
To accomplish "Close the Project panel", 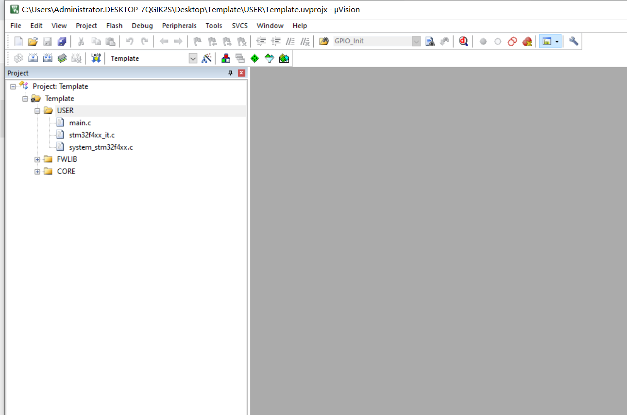I will point(241,73).
